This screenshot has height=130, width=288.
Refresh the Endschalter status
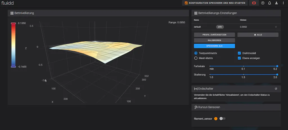[276, 89]
